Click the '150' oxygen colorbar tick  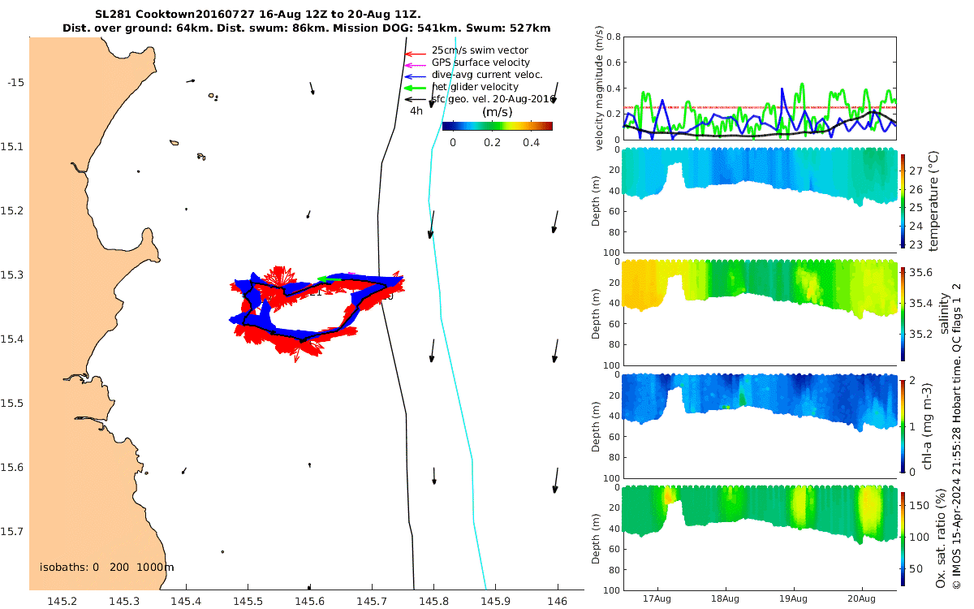point(917,505)
